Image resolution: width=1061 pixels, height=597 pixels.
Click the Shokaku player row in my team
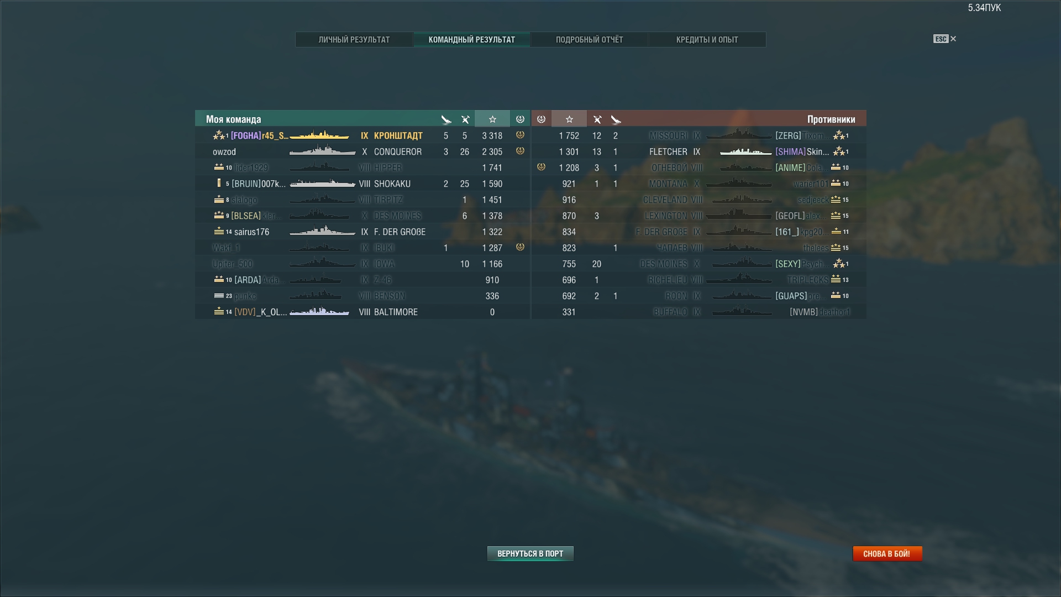click(x=363, y=184)
